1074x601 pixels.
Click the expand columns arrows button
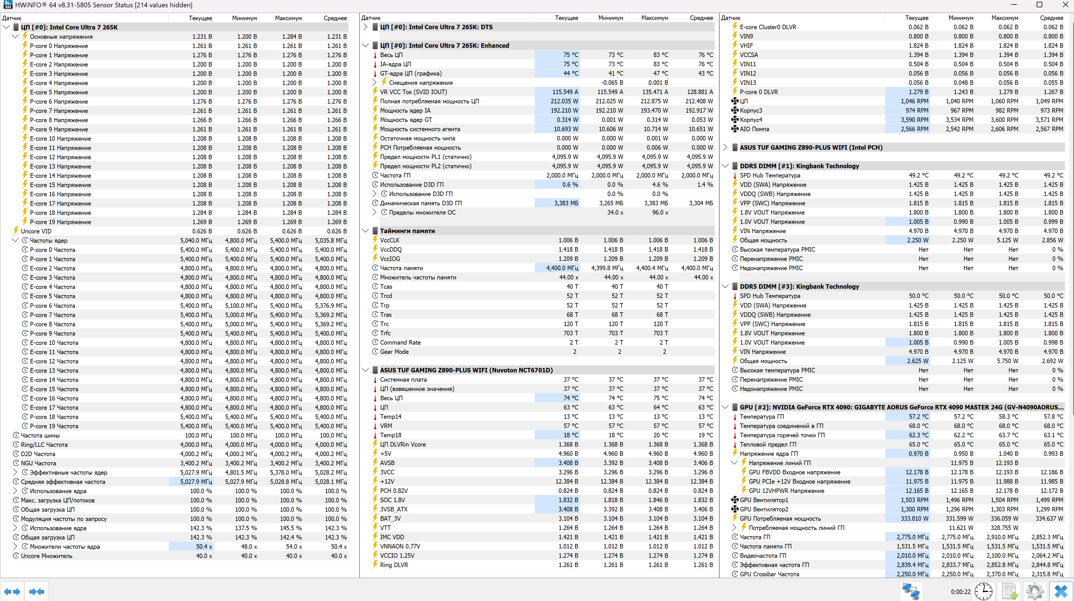12,591
